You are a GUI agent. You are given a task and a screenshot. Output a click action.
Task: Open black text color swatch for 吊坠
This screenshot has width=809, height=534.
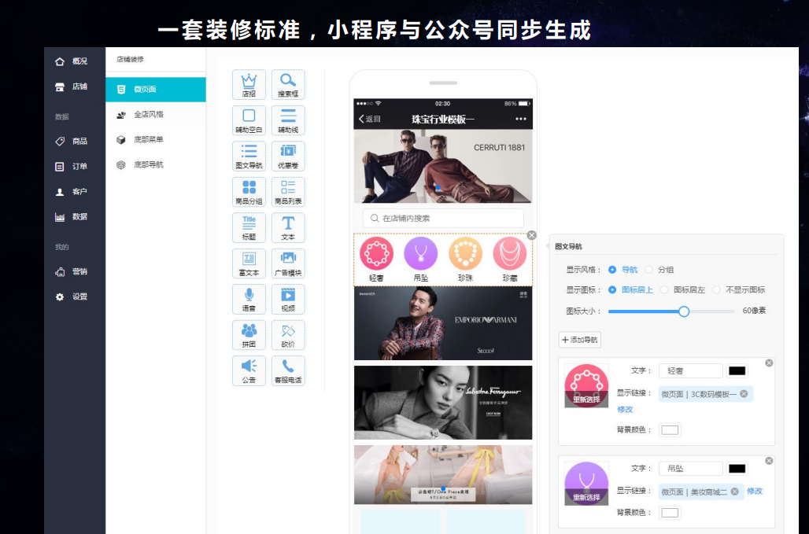point(737,469)
